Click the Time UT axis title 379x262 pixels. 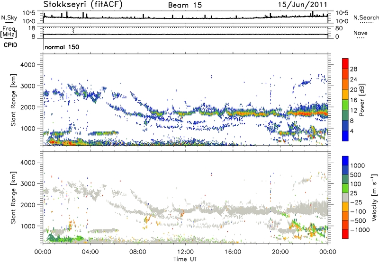click(185, 259)
